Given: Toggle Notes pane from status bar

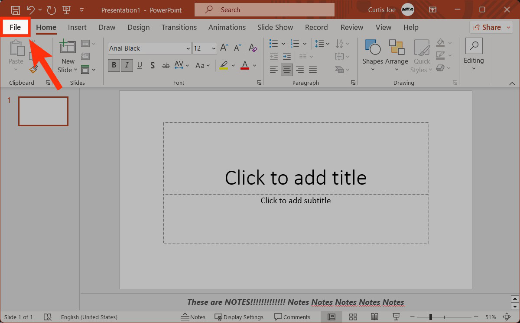Looking at the screenshot, I should pyautogui.click(x=193, y=317).
